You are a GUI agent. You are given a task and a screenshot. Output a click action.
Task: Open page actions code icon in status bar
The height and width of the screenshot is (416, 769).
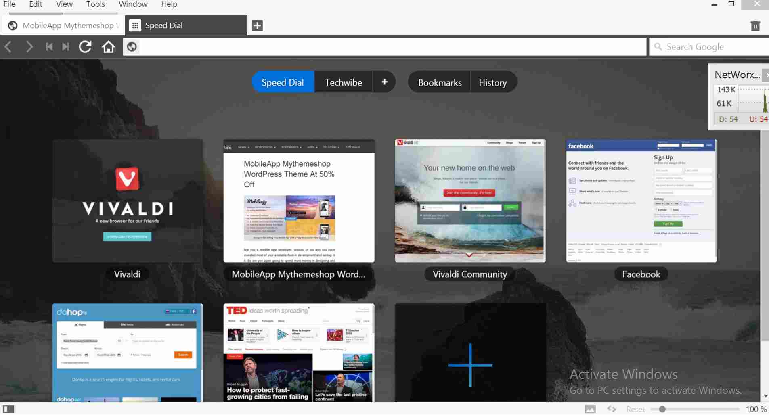[612, 409]
